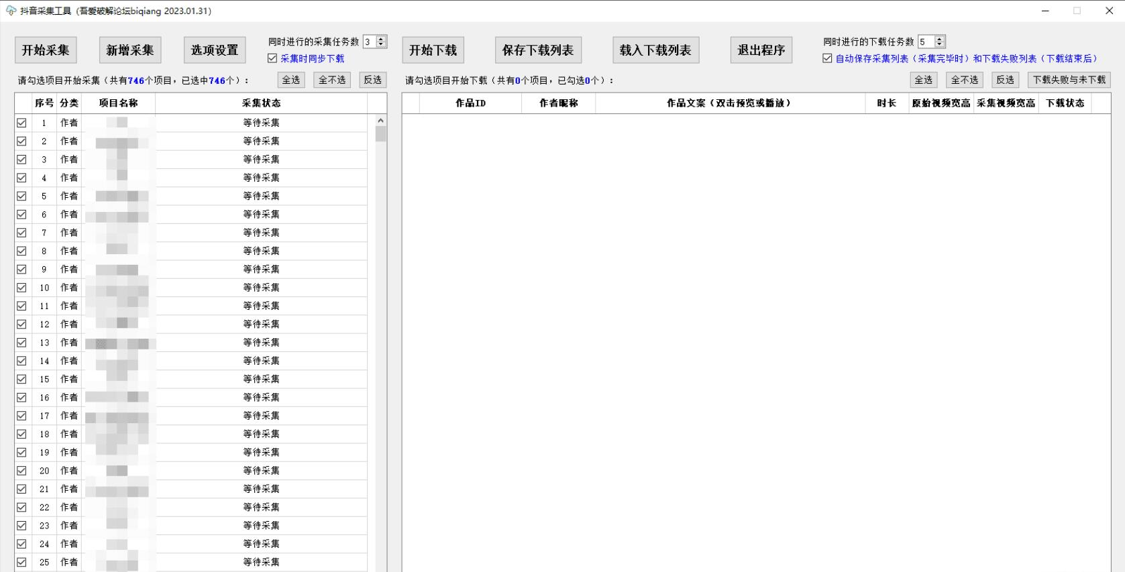
Task: Increase concurrent collection task count
Action: 381,39
